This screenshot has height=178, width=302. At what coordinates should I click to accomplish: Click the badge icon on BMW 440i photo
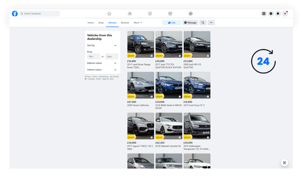click(180, 97)
